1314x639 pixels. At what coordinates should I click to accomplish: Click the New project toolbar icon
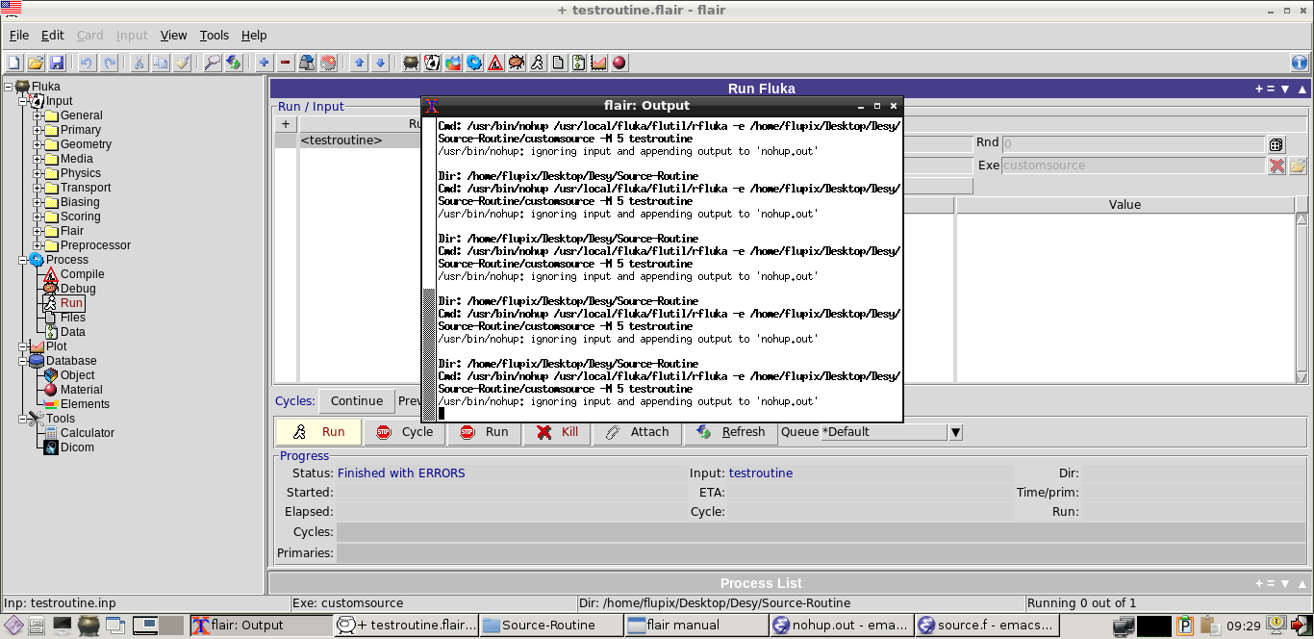tap(14, 63)
